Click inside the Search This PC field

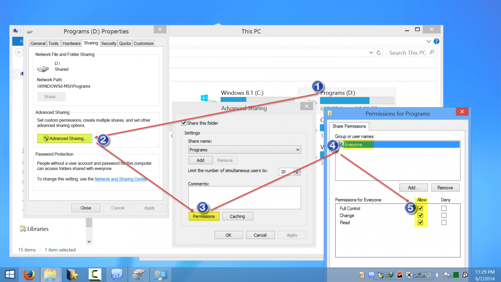pyautogui.click(x=409, y=52)
